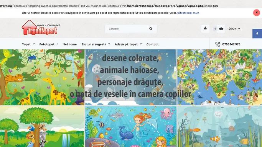This screenshot has height=147, width=262.
Task: Open the user account icon
Action: (x=205, y=28)
